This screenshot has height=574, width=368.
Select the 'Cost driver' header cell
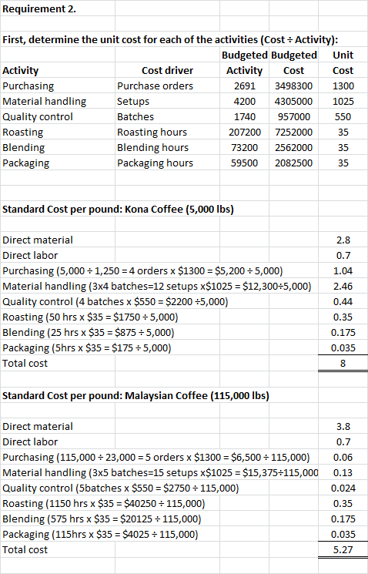tap(167, 70)
